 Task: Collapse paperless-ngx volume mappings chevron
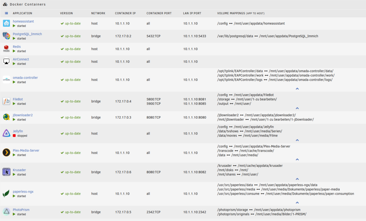[x=297, y=203]
